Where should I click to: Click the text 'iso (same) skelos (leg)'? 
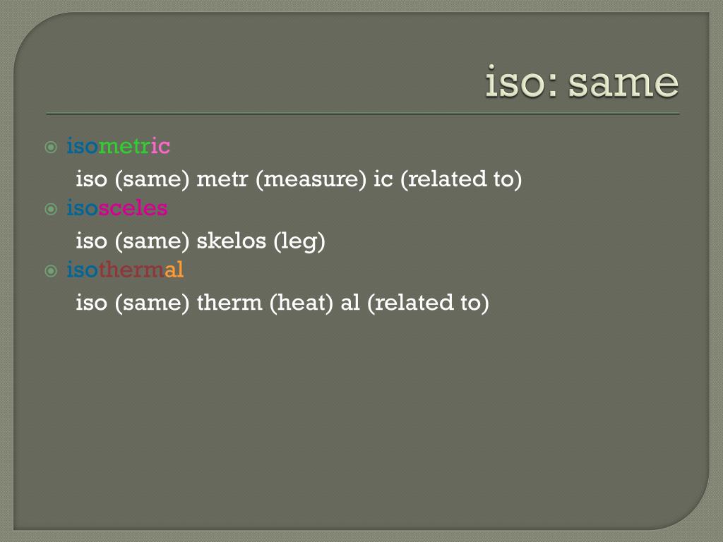pyautogui.click(x=201, y=241)
